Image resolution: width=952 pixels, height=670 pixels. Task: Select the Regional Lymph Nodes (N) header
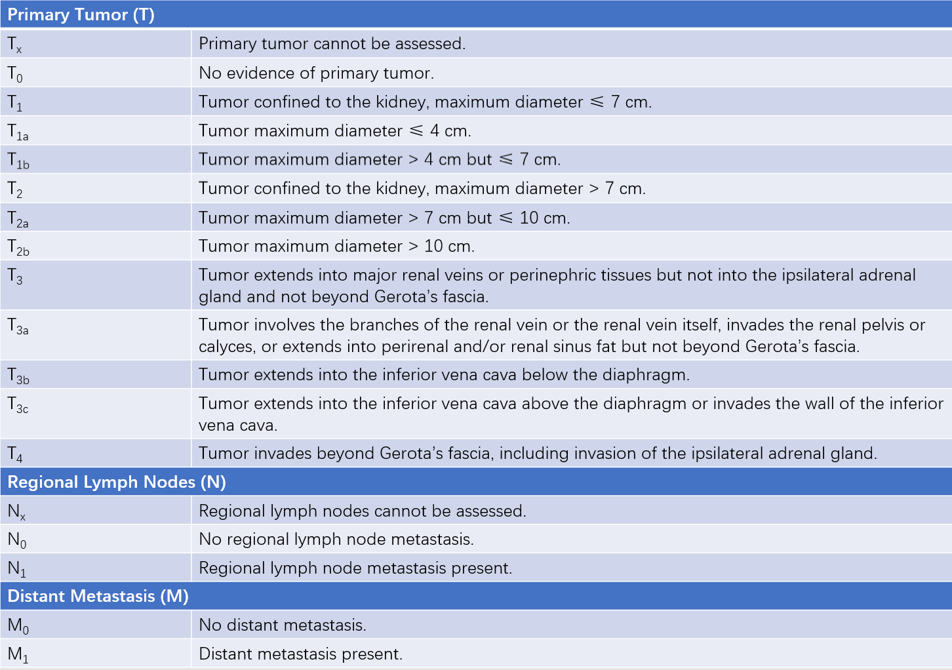pyautogui.click(x=476, y=482)
